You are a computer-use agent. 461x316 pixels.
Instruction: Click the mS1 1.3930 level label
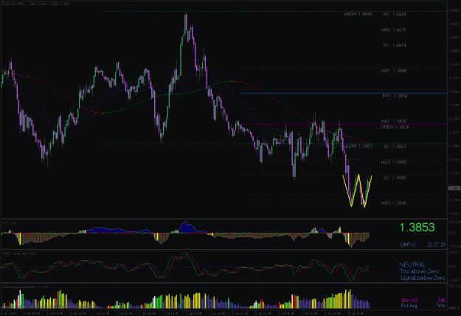click(x=394, y=122)
